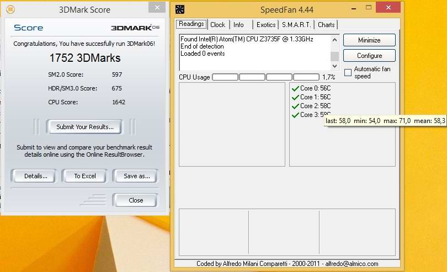Click the detection log scrollbar down arrow
Screen dimensions: 447x272
(334, 65)
